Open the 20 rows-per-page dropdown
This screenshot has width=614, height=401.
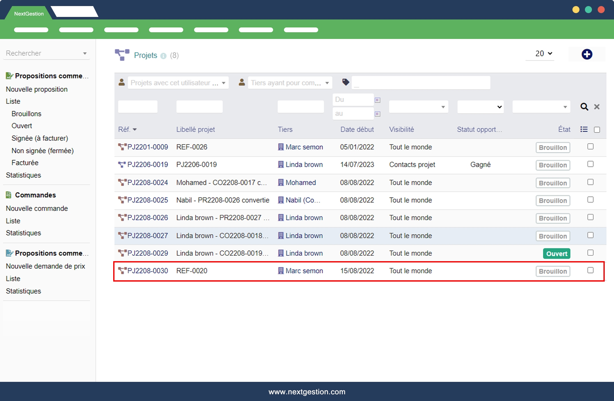[x=543, y=54]
